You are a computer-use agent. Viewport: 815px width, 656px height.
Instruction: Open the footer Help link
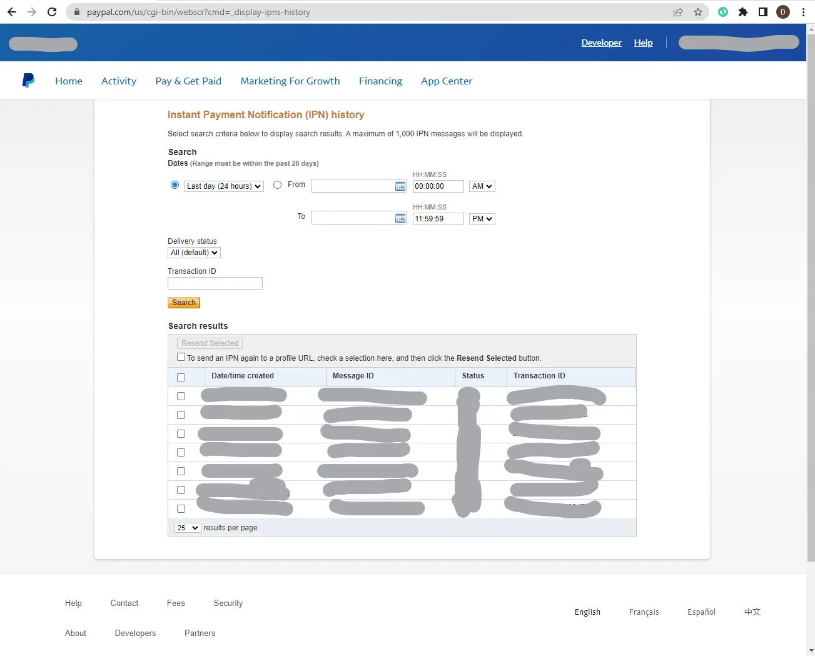point(73,603)
